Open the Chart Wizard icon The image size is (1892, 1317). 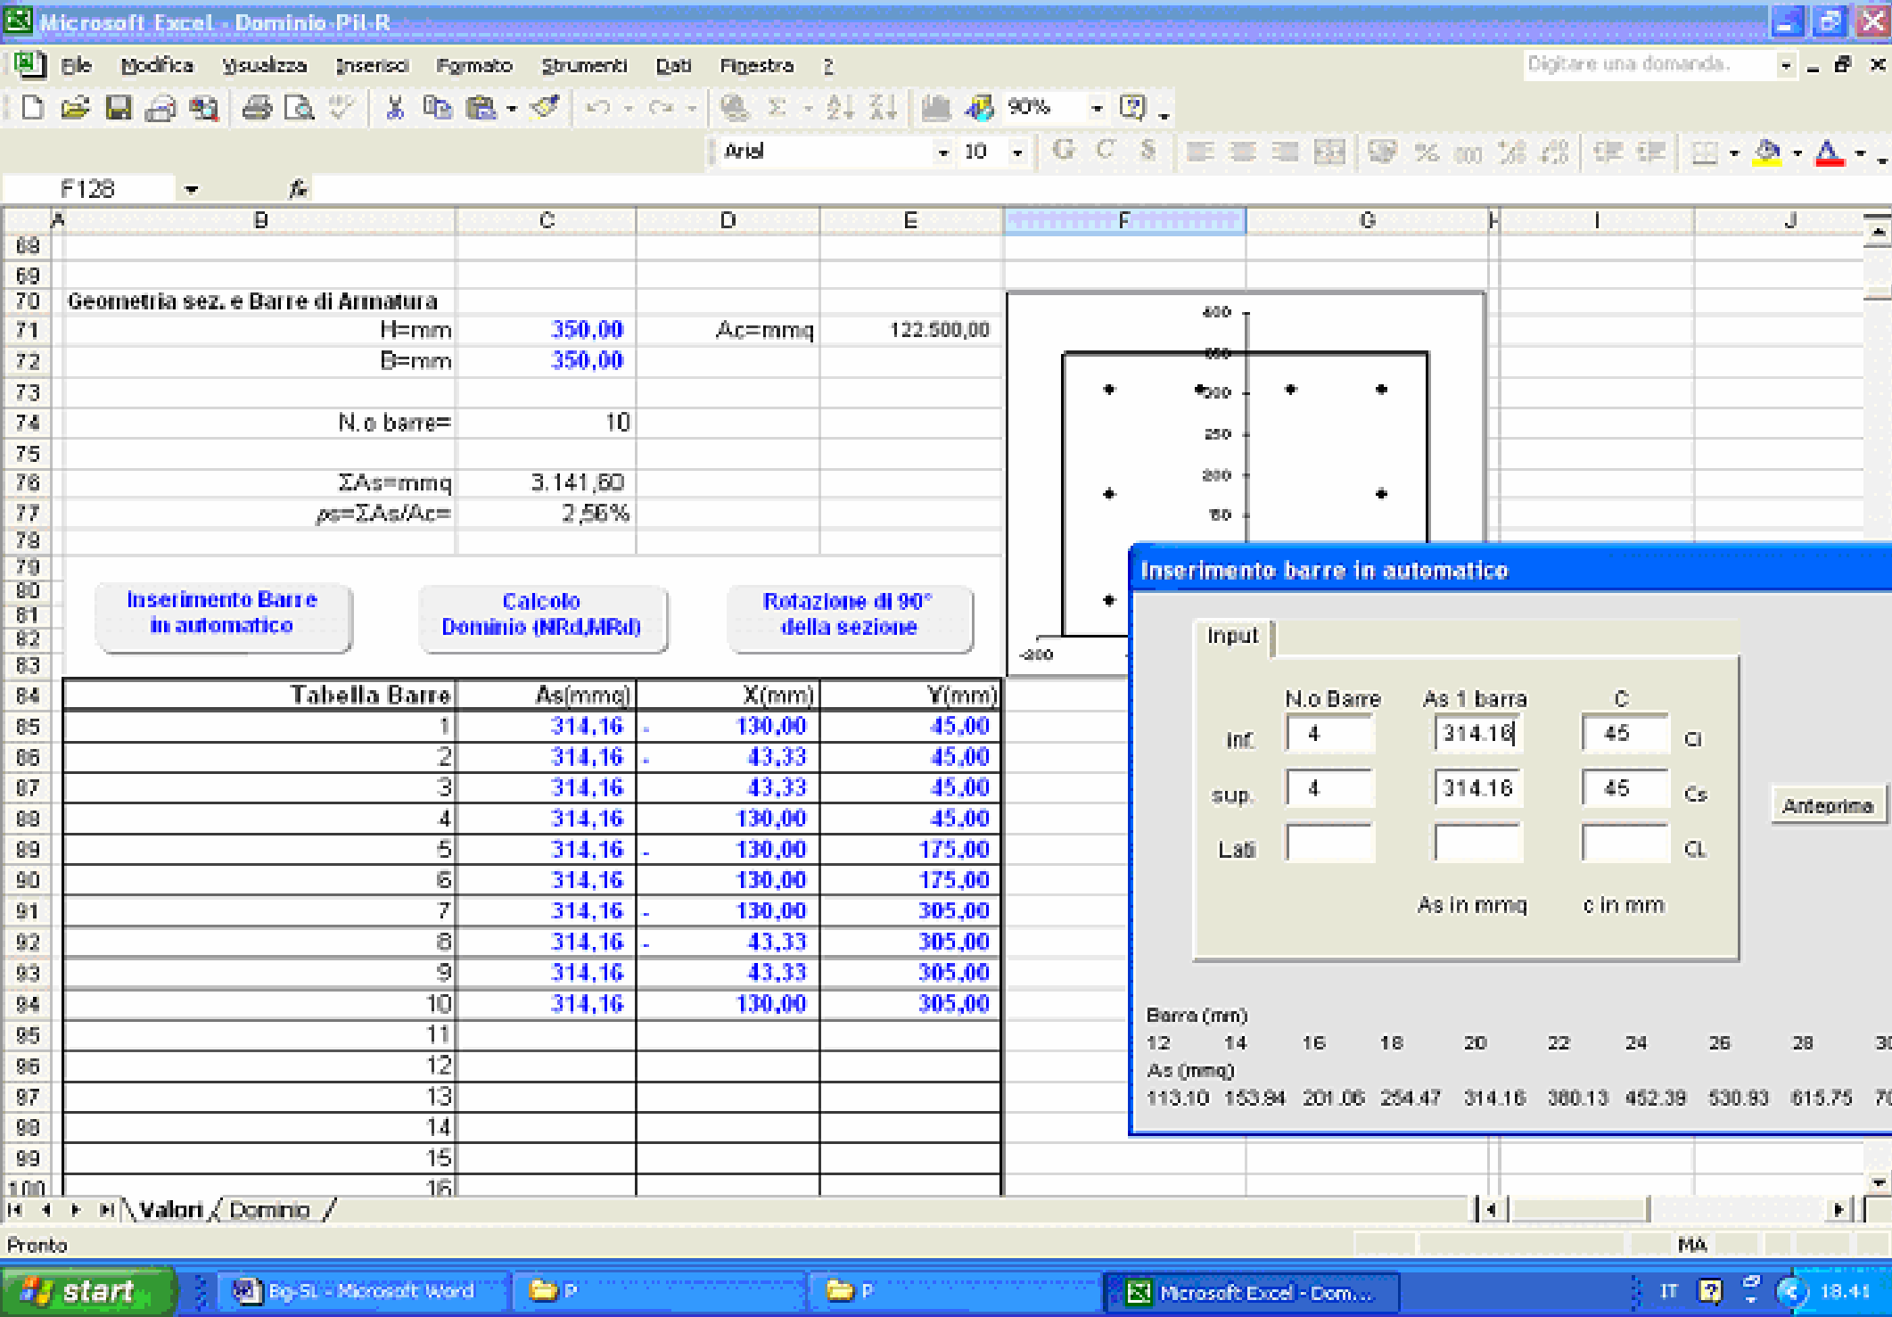coord(935,108)
